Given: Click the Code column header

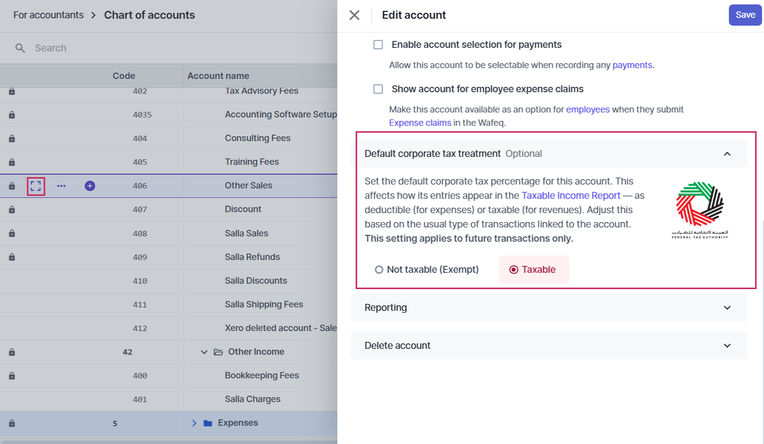Looking at the screenshot, I should [124, 76].
